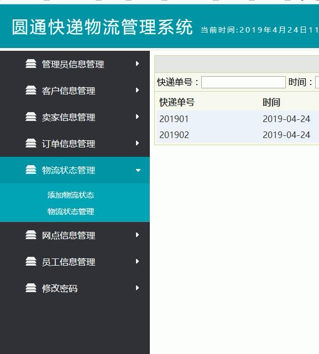Click the stack icon beside 物流状态管理
This screenshot has height=354, width=319.
click(31, 170)
